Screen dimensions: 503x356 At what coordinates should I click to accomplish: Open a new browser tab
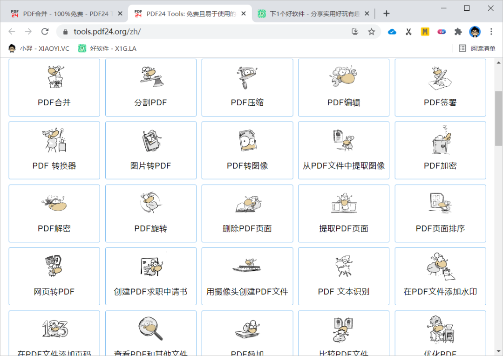click(x=387, y=14)
